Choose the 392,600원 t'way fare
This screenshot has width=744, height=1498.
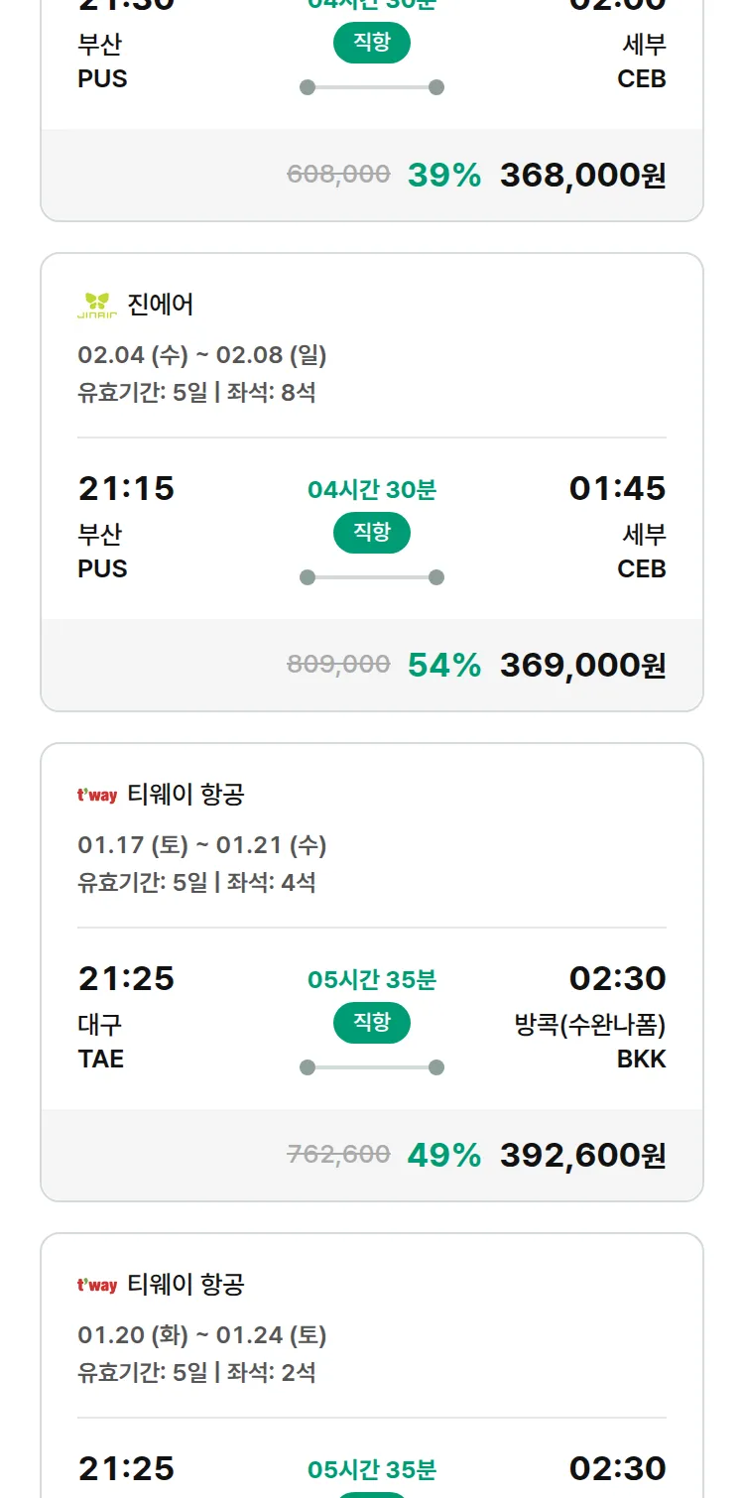tap(582, 1156)
